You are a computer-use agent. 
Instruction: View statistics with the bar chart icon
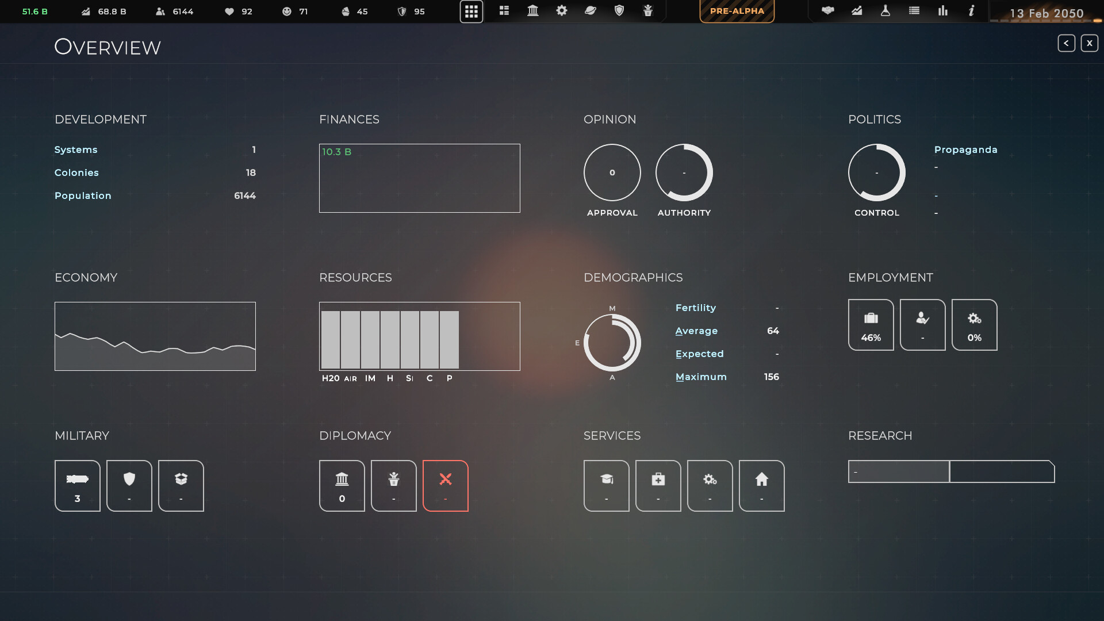(943, 11)
